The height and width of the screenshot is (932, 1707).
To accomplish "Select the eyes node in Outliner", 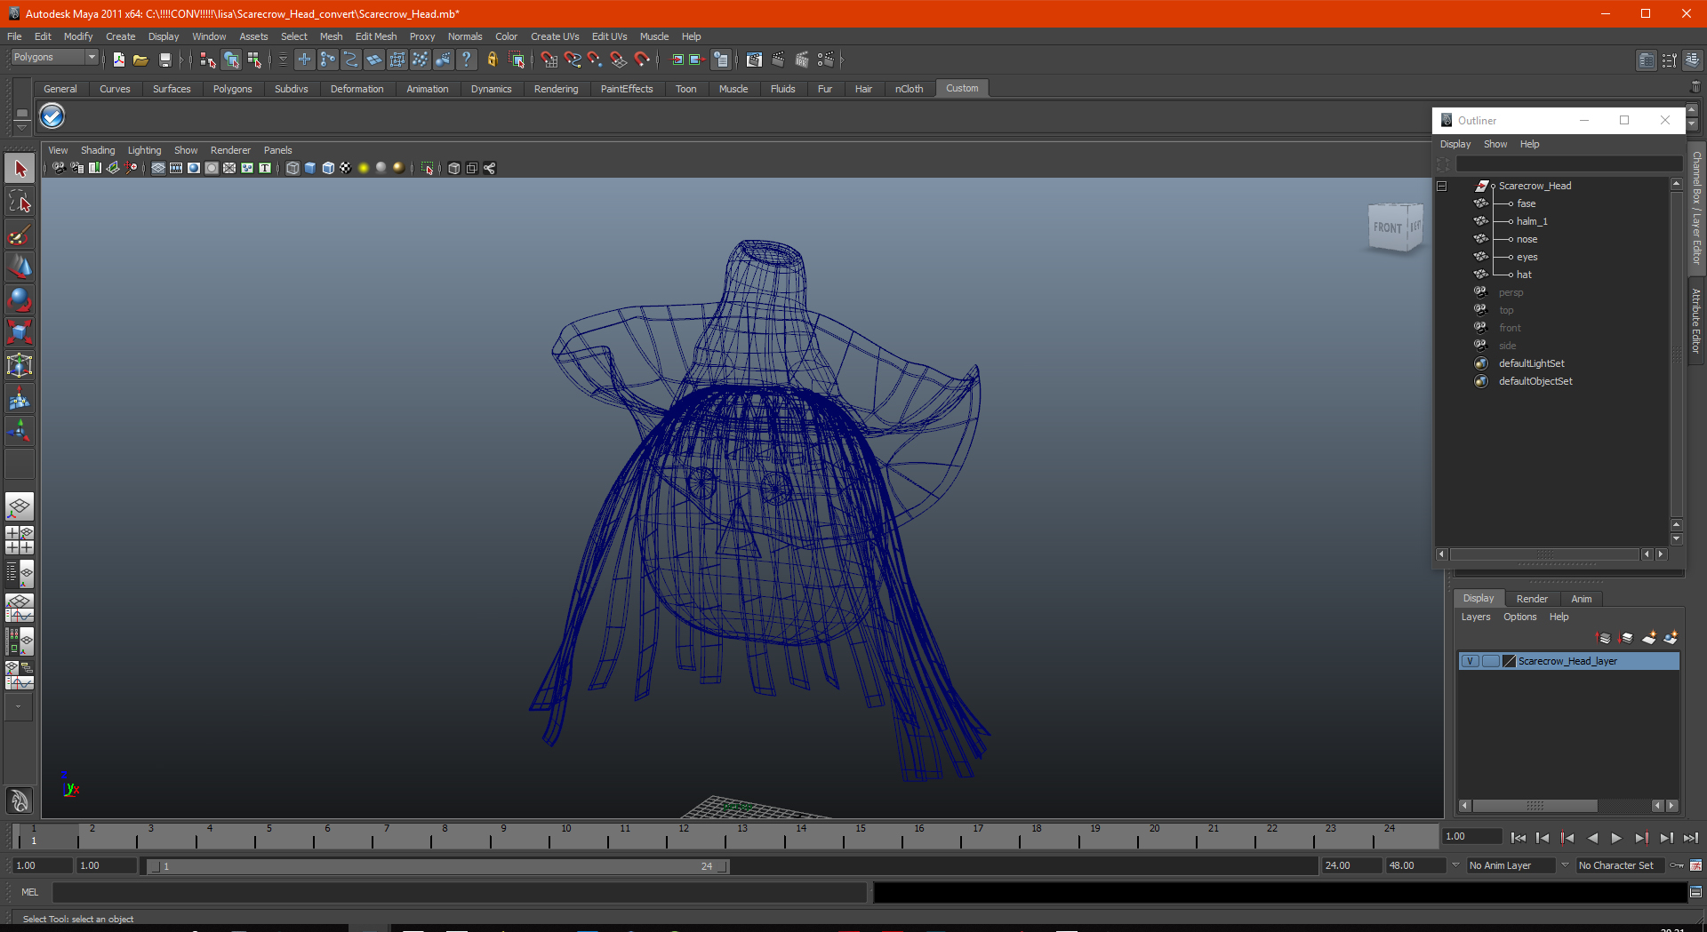I will (1527, 257).
